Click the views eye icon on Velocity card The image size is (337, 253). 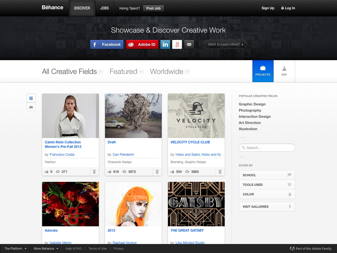[187, 171]
